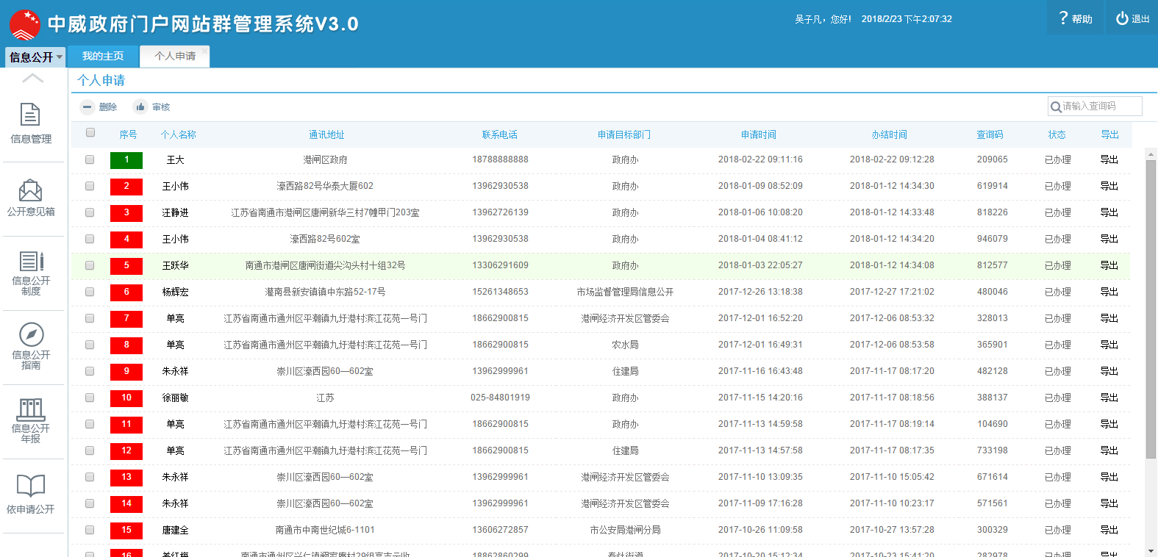This screenshot has width=1158, height=557.
Task: Select name 徐丽敏
Action: [175, 398]
